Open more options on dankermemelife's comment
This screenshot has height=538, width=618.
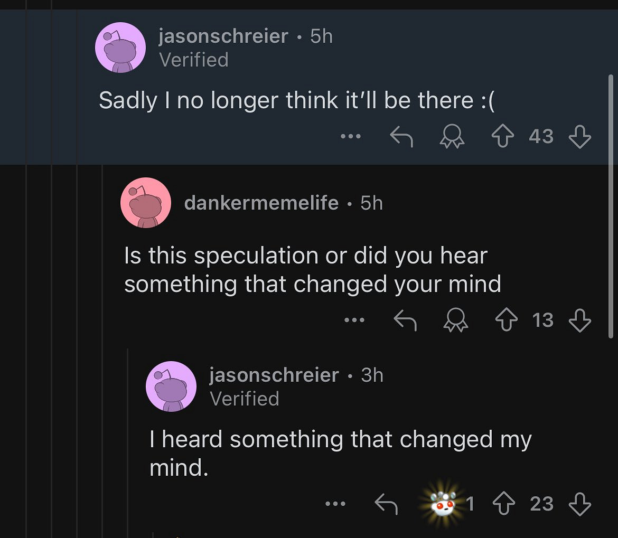point(354,320)
